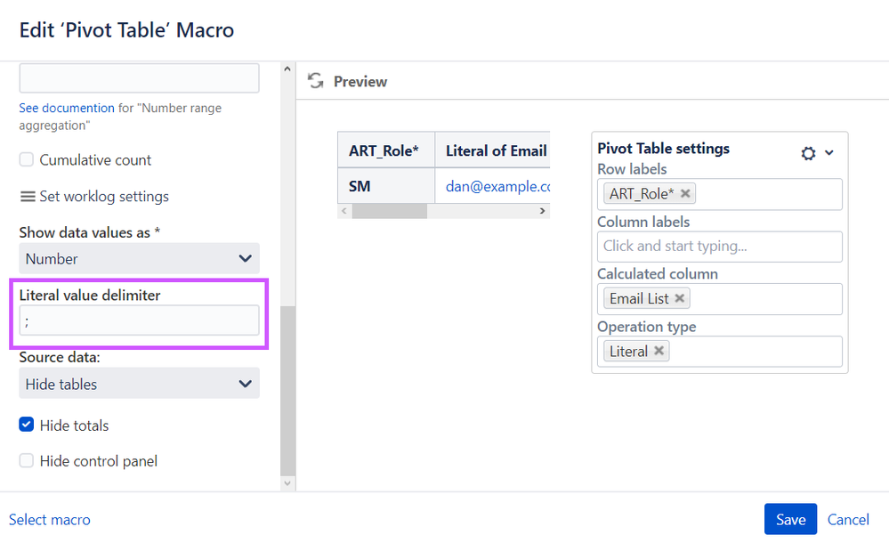This screenshot has width=889, height=543.
Task: Open the Pivot Table settings gear menu
Action: pyautogui.click(x=808, y=153)
